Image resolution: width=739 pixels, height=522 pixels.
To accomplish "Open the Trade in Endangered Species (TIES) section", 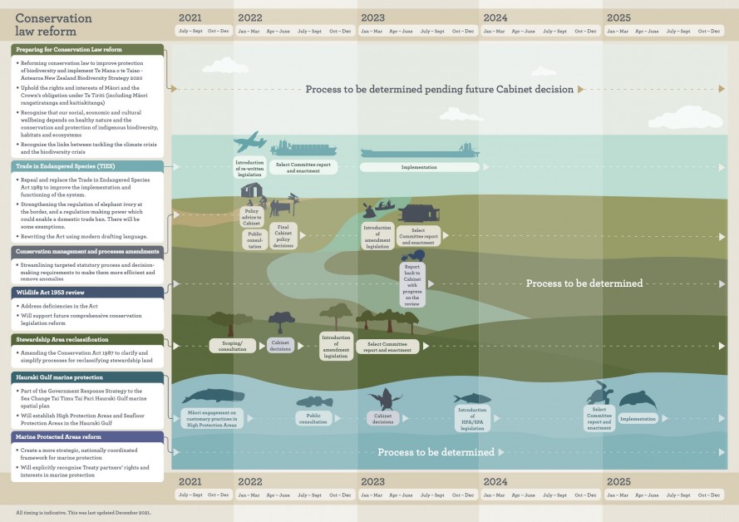I will pos(87,166).
